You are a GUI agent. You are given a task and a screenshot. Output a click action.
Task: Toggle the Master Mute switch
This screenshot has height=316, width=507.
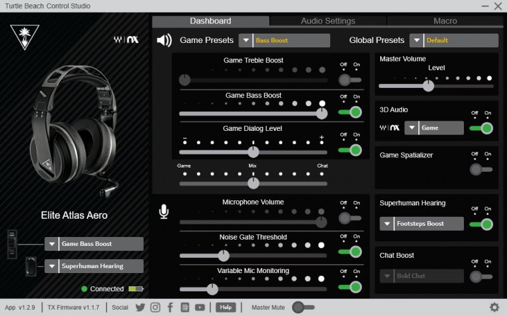(304, 307)
